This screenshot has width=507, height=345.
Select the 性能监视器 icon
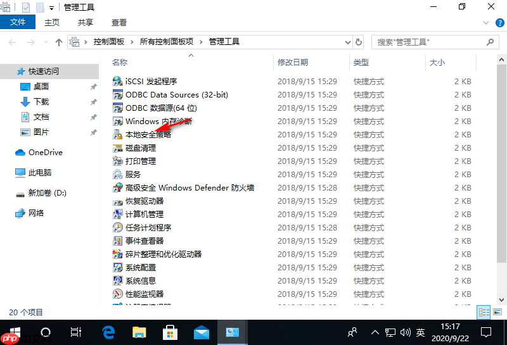point(117,294)
